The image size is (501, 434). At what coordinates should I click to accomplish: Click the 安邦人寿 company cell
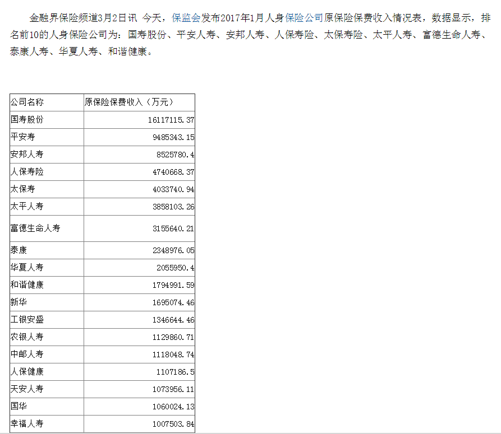(47, 155)
